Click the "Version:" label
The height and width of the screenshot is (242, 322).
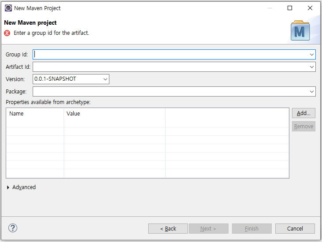coord(15,79)
